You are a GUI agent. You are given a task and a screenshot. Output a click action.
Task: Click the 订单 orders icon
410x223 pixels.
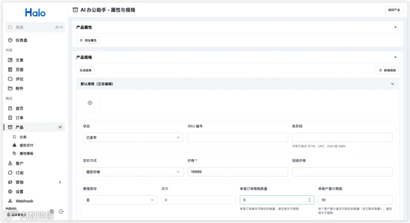coord(10,118)
